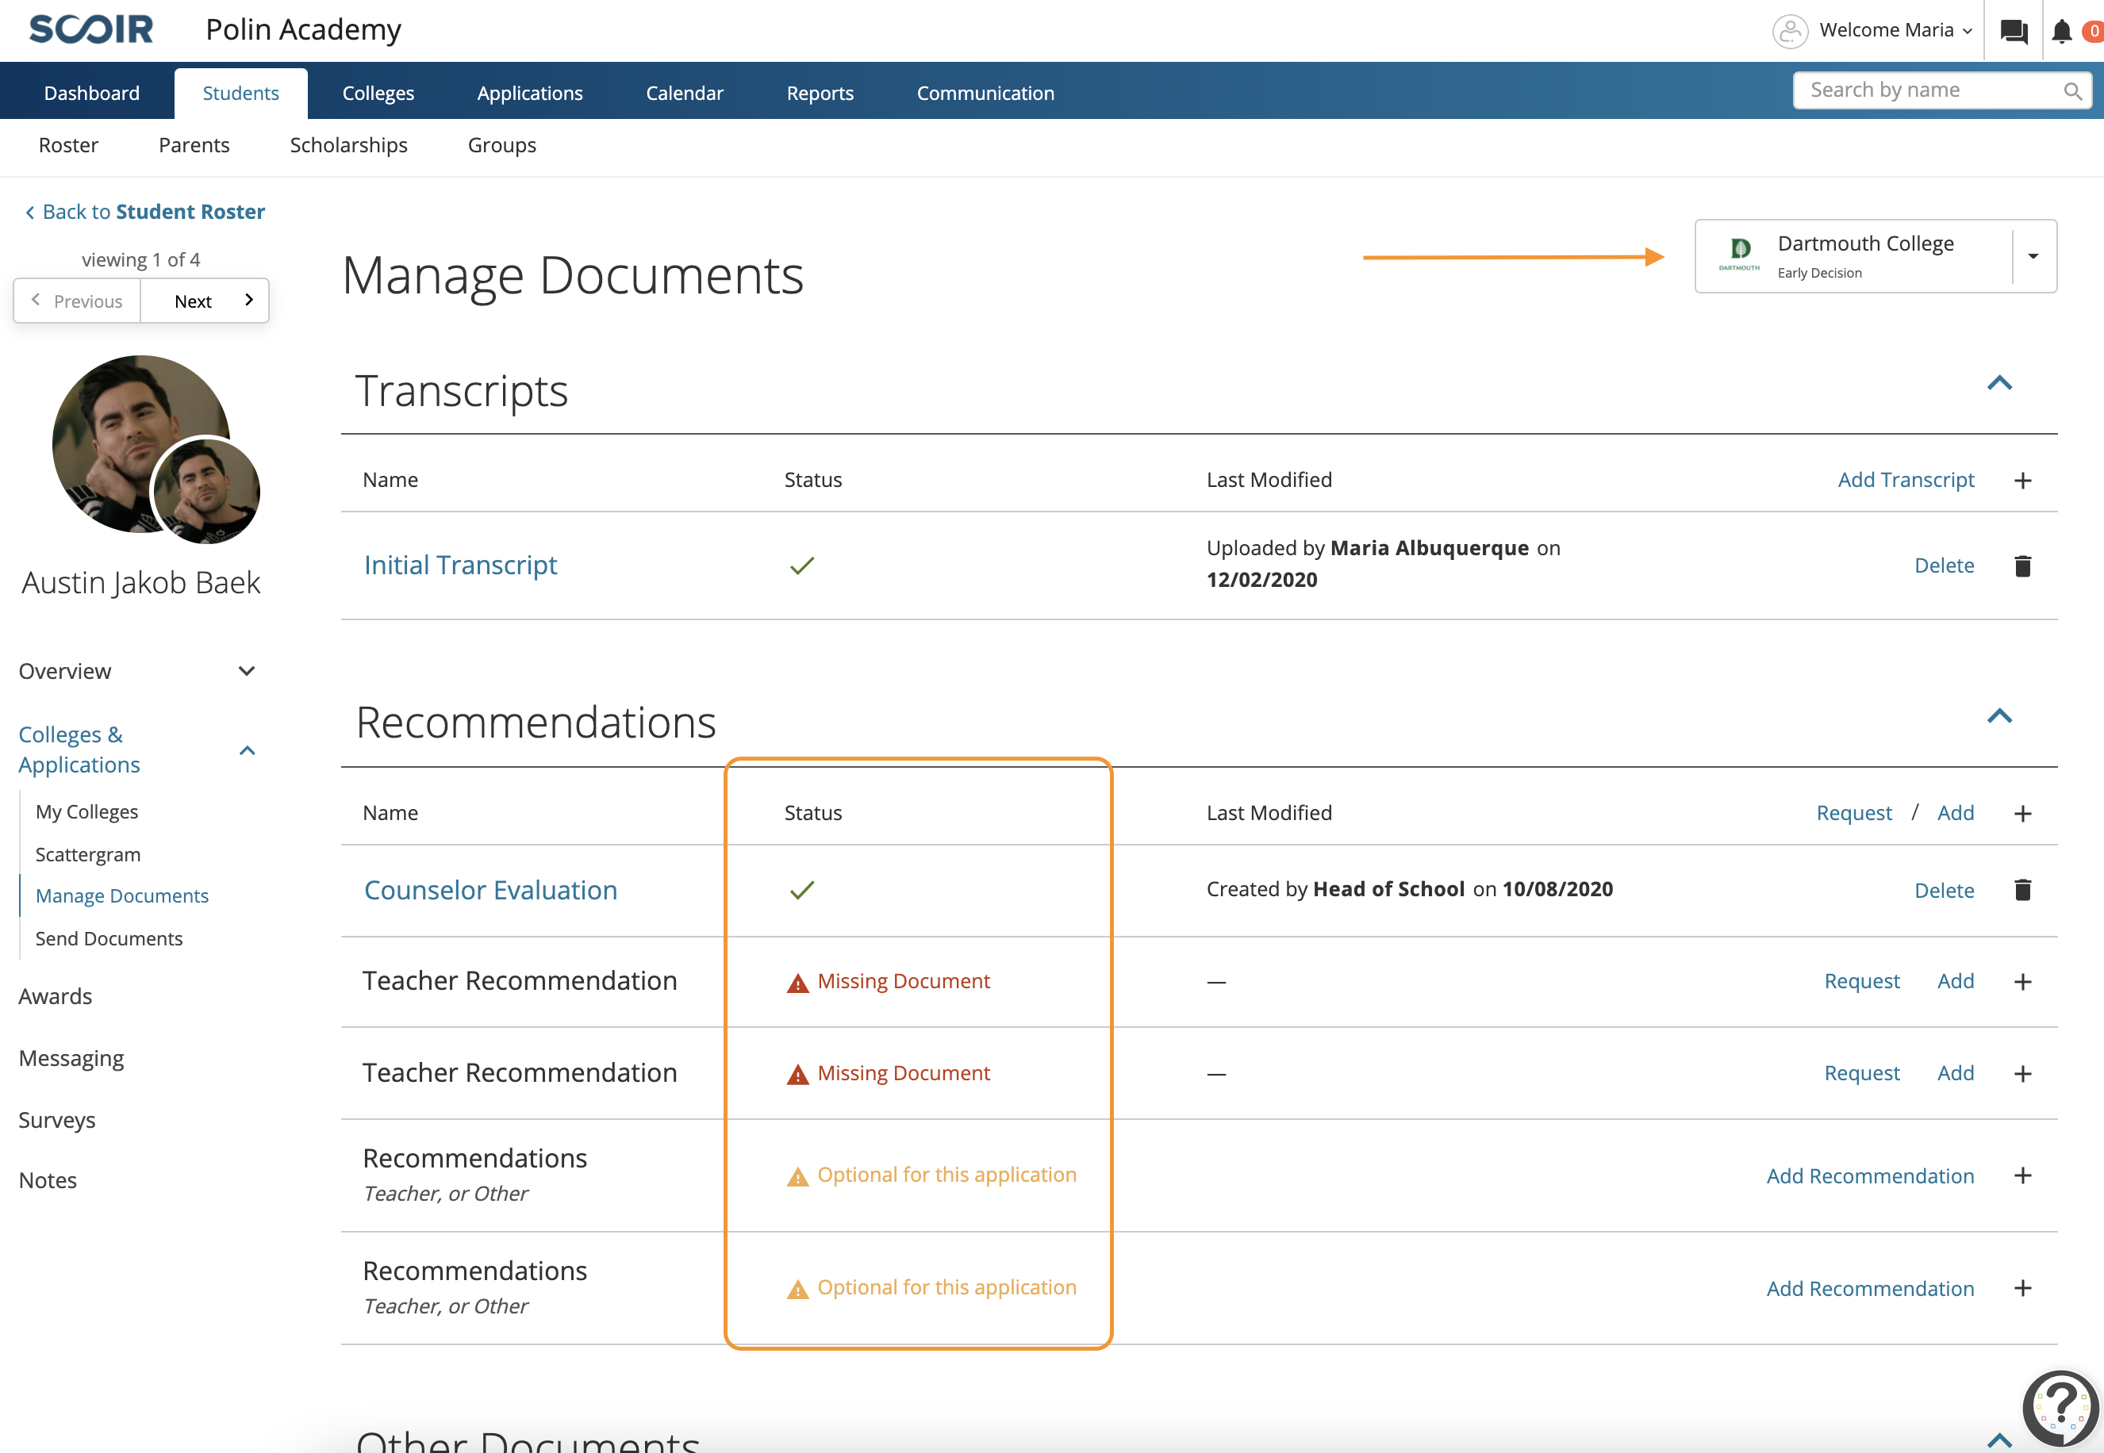Click the Initial Transcript green checkmark status
The width and height of the screenshot is (2104, 1453).
pos(802,566)
